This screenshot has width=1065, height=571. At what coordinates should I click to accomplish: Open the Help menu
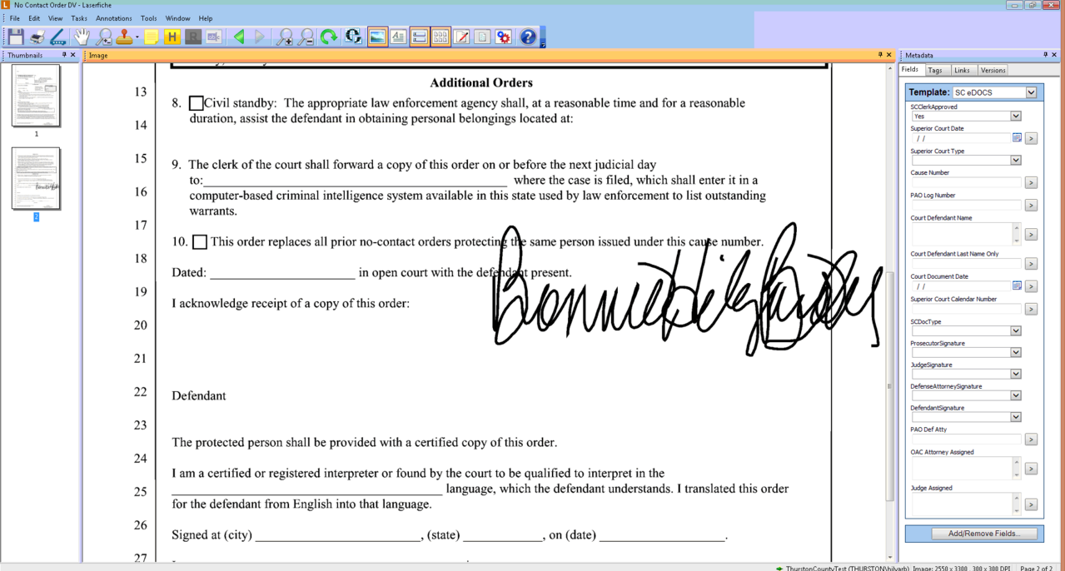coord(206,18)
